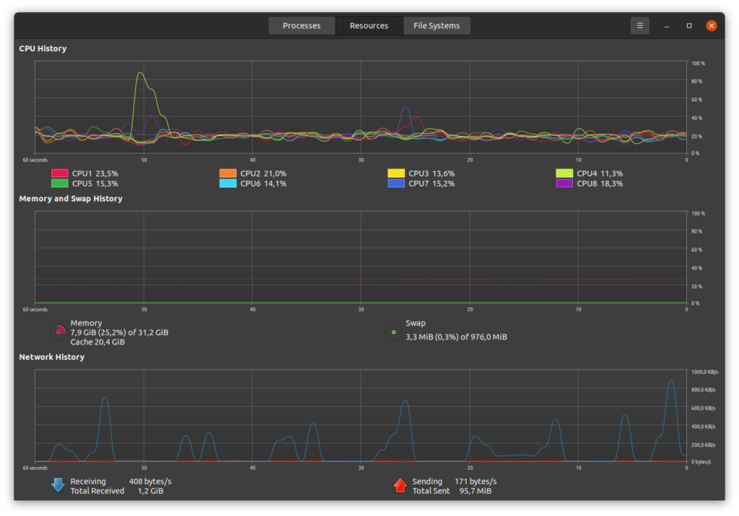The image size is (739, 516).
Task: Click the Memory and Swap History heading
Action: click(71, 199)
